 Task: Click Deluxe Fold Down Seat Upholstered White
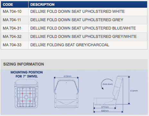(x=77, y=12)
